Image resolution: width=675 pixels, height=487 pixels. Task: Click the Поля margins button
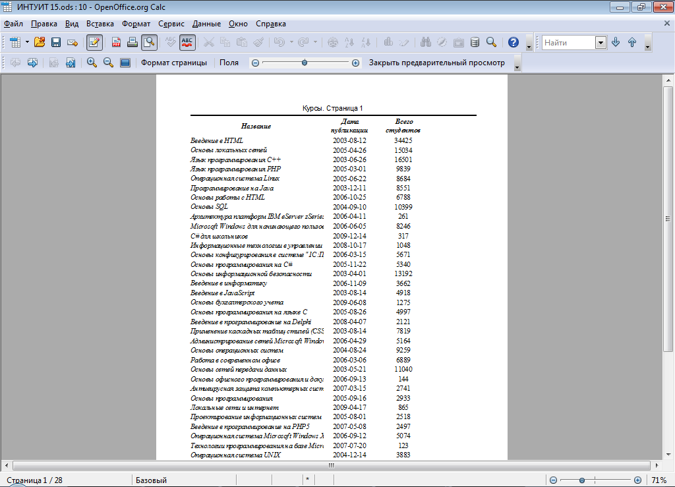pyautogui.click(x=229, y=63)
